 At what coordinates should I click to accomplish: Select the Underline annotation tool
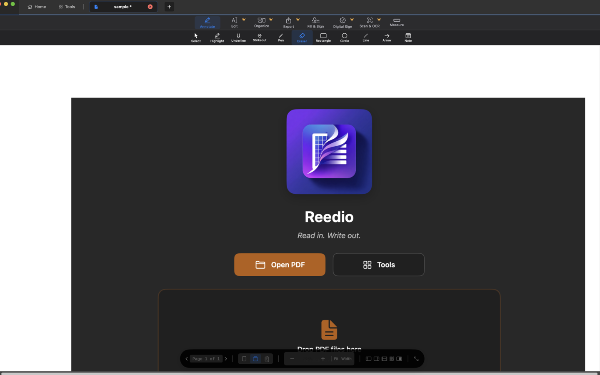coord(238,37)
